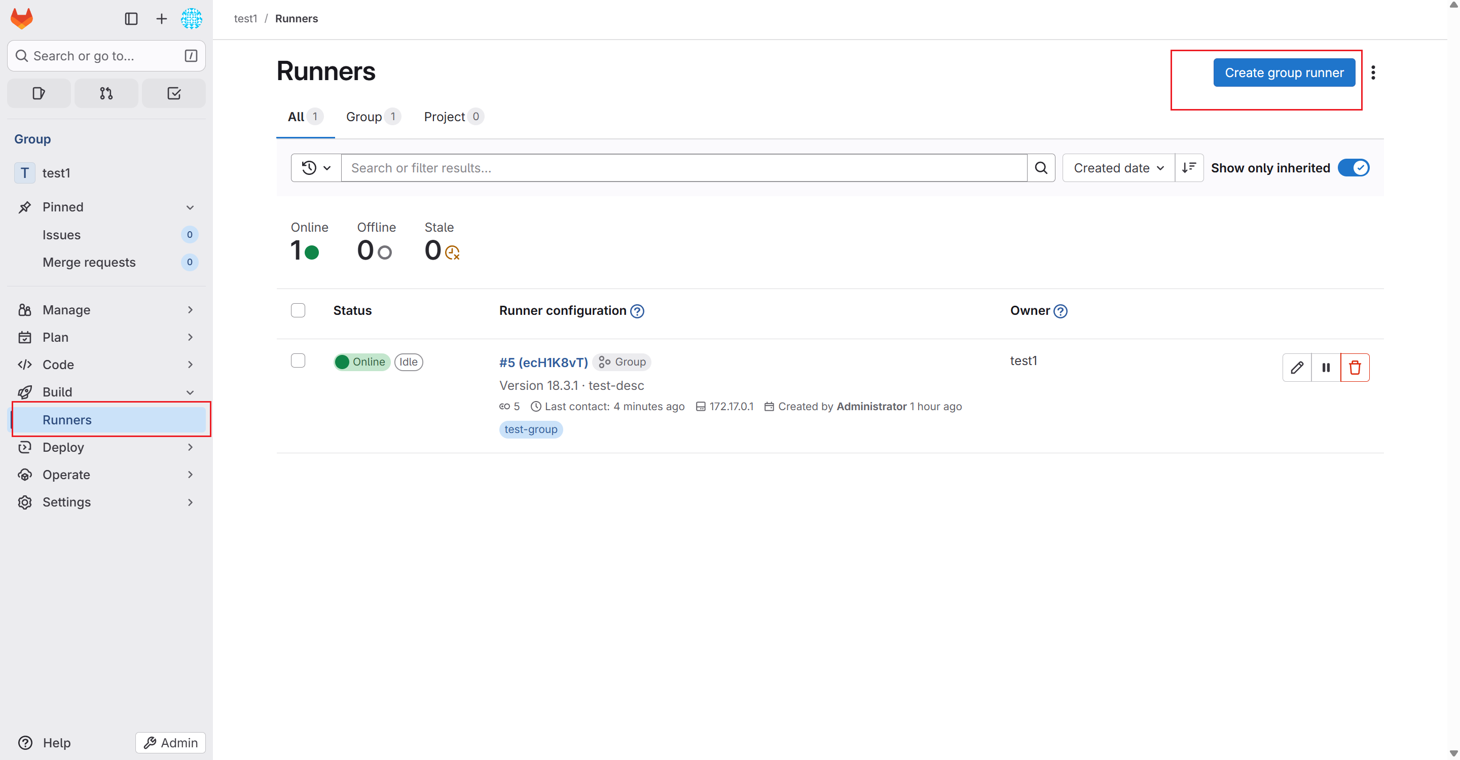Focus the Search or filter results field
The image size is (1460, 760).
click(x=683, y=168)
